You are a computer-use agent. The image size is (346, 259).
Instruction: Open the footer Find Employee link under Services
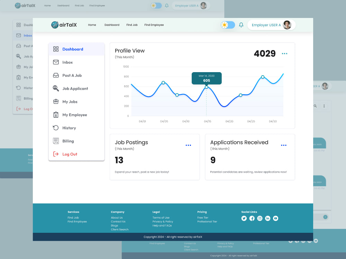[x=77, y=222]
